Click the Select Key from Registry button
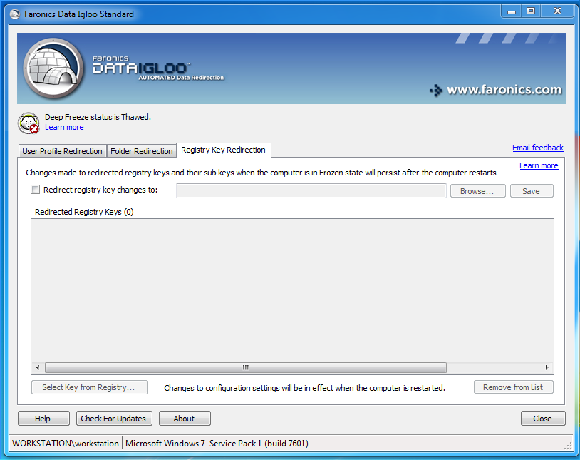Image resolution: width=580 pixels, height=460 pixels. [x=88, y=387]
